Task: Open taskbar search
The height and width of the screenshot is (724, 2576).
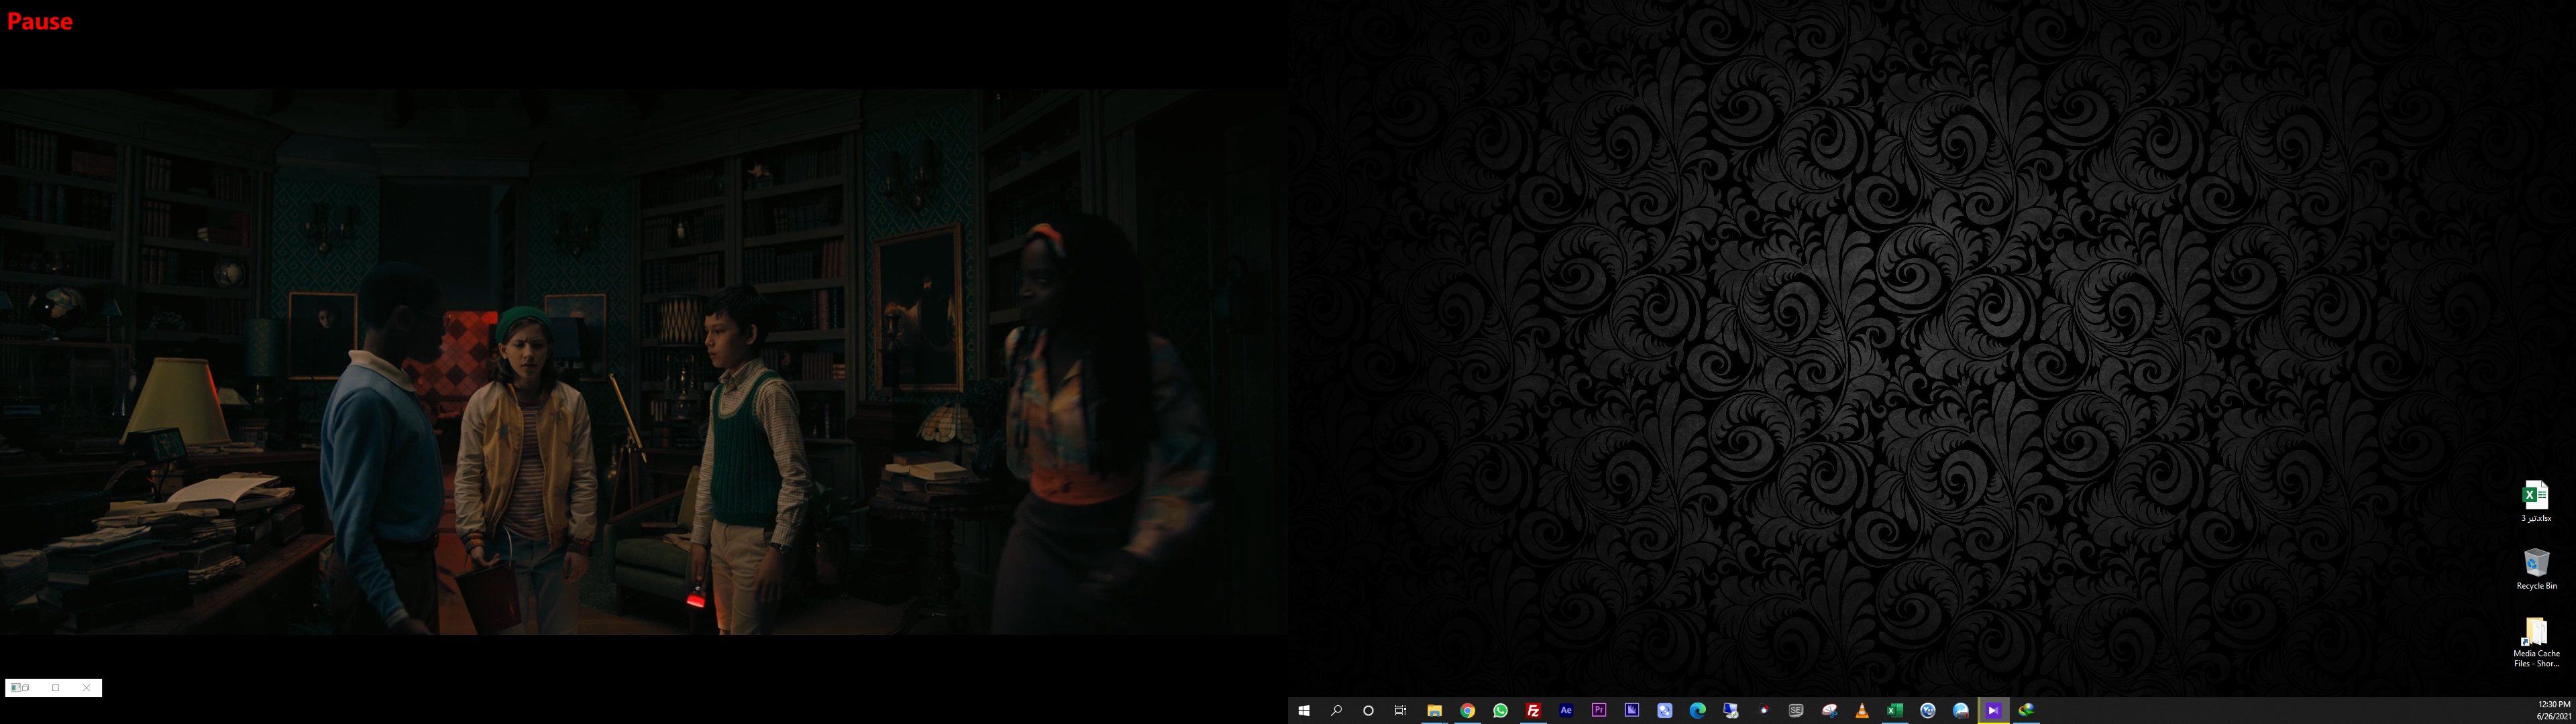Action: pyautogui.click(x=1336, y=711)
